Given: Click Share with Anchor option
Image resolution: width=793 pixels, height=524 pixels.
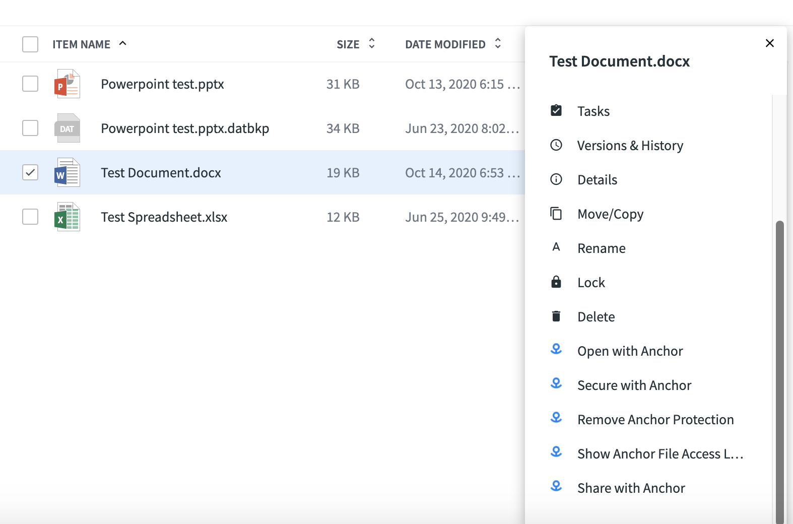Looking at the screenshot, I should point(631,488).
